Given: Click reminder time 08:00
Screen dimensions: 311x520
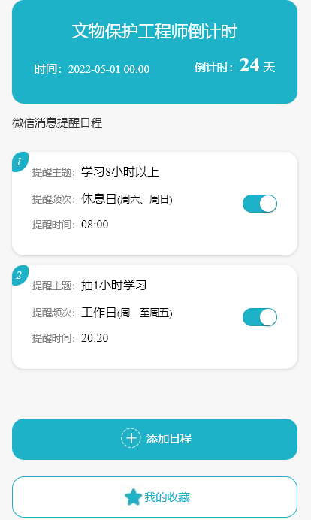Looking at the screenshot, I should 95,225.
